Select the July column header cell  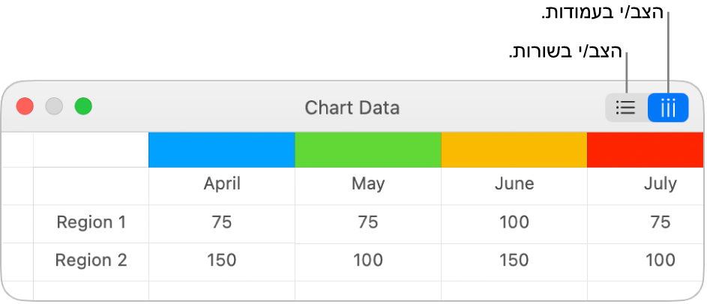point(645,183)
